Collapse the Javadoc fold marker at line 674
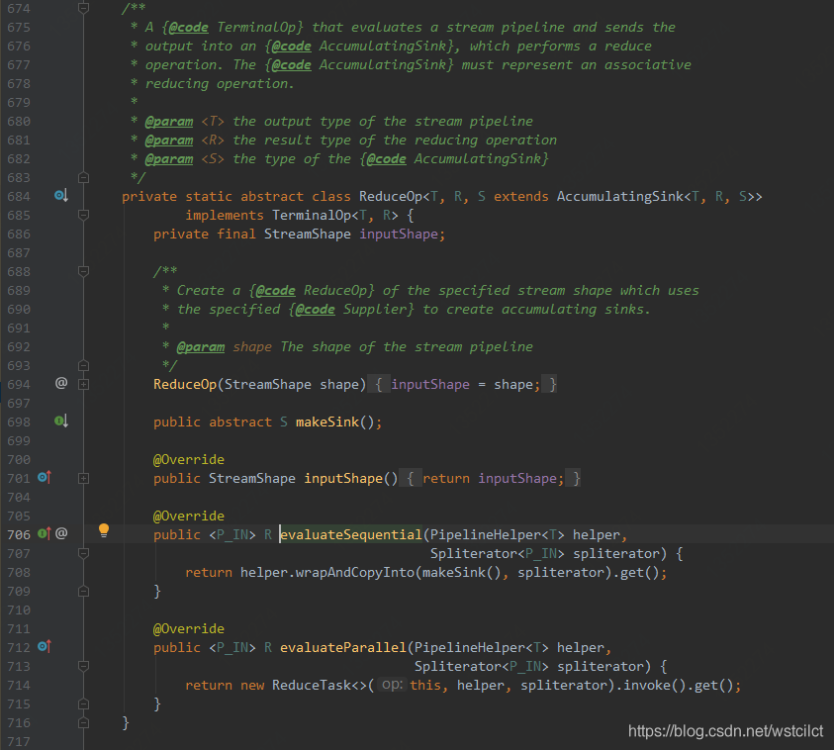 click(x=83, y=8)
